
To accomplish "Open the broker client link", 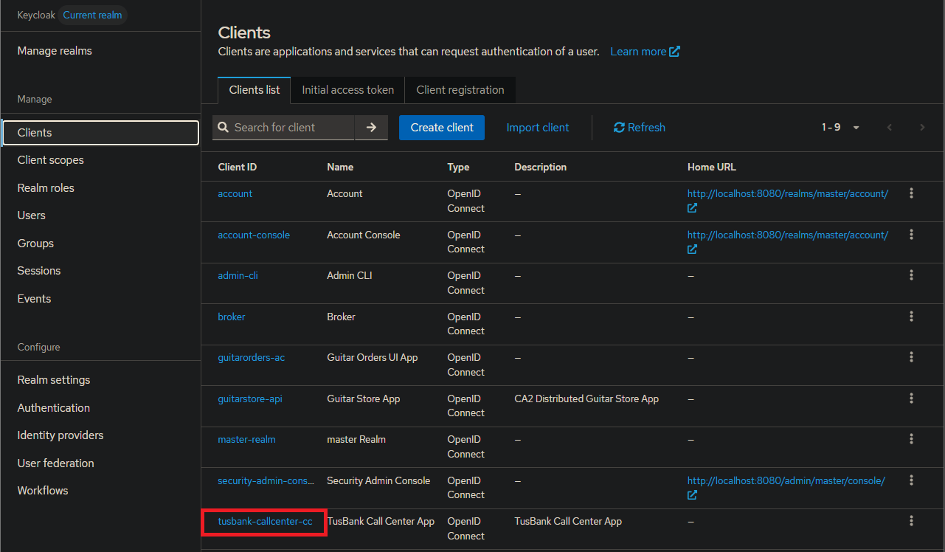I will tap(232, 317).
